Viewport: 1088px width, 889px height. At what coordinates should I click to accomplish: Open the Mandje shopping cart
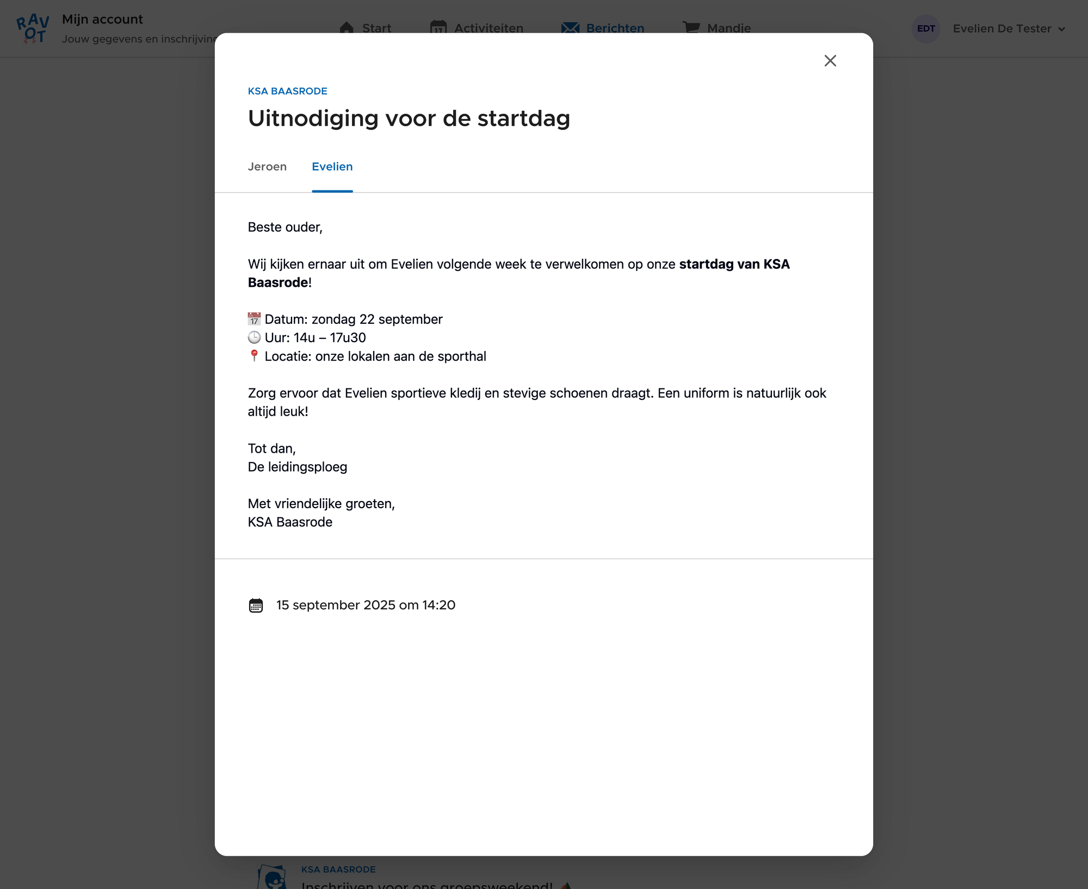716,28
